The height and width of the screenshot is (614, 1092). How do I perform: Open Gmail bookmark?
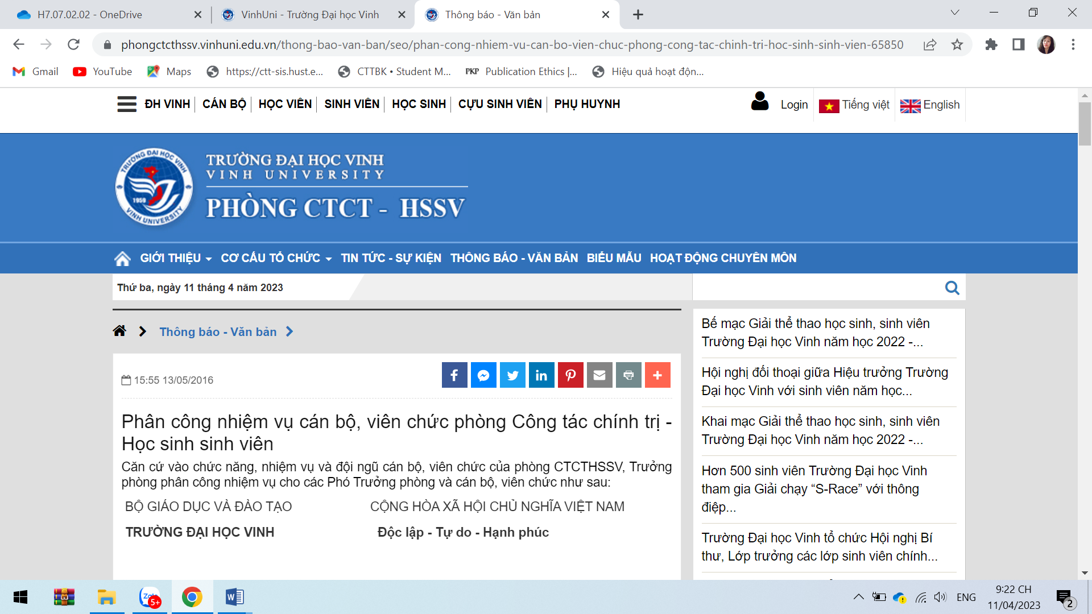36,72
